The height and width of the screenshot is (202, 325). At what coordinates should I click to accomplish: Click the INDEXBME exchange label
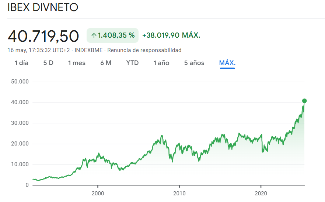point(88,50)
